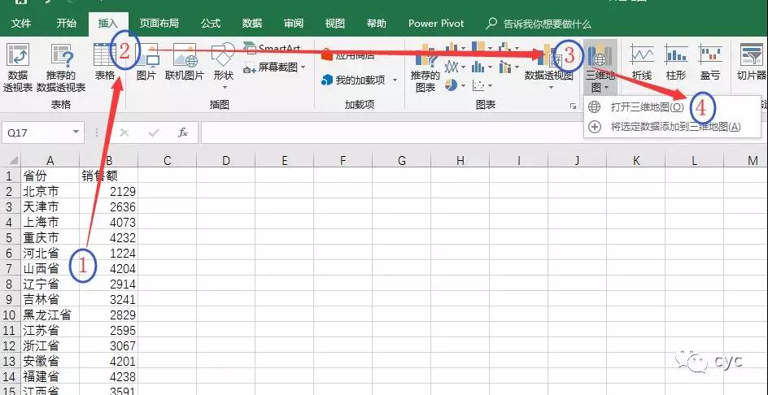Screen dimensions: 768x395
Task: Choose 将选定数据添加到三维地图(A)
Action: [672, 127]
